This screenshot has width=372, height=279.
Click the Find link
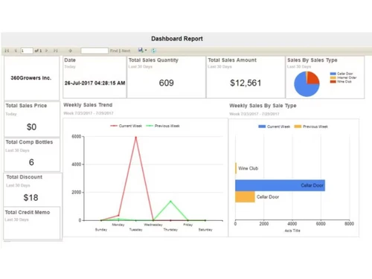point(114,51)
